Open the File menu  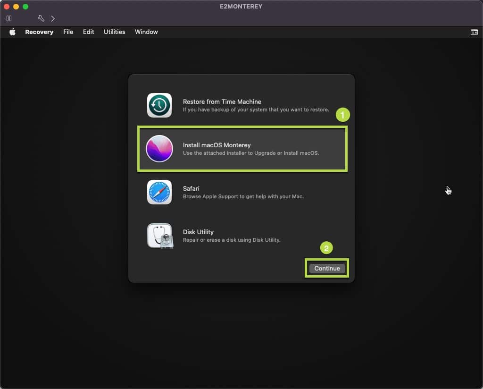click(68, 32)
